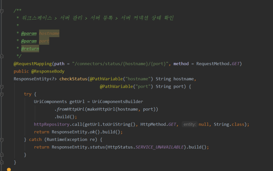Screen dimensions: 273x171
Task: Click the Javadoc comment end fold marker
Action: click(2, 56)
